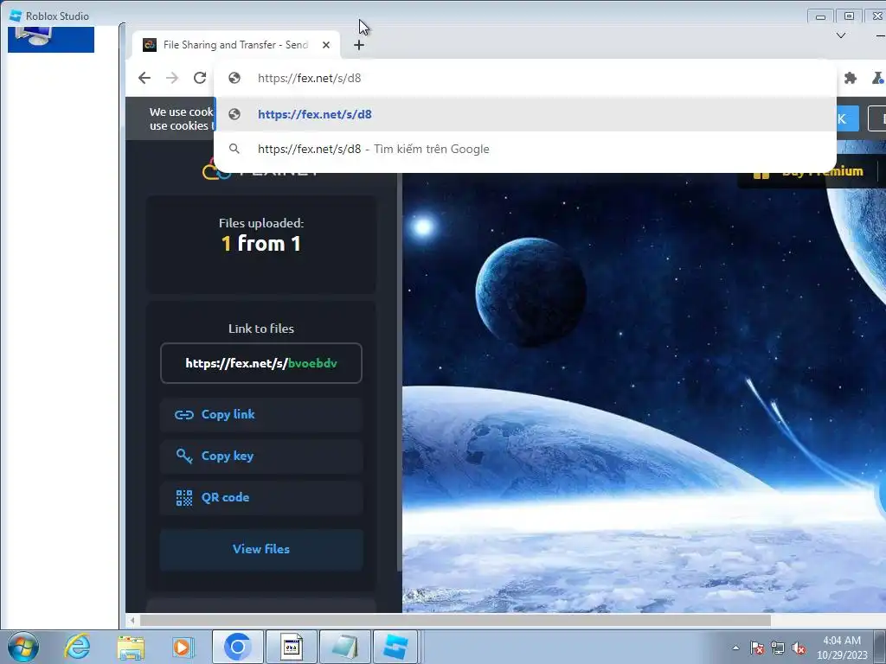This screenshot has width=886, height=664.
Task: Open Windows Media Player from taskbar
Action: 183,647
